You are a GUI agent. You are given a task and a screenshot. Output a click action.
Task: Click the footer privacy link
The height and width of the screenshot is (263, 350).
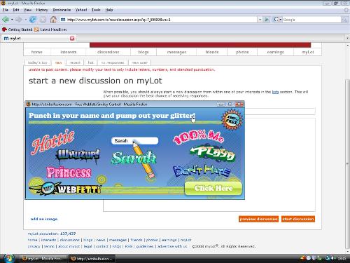point(34,246)
